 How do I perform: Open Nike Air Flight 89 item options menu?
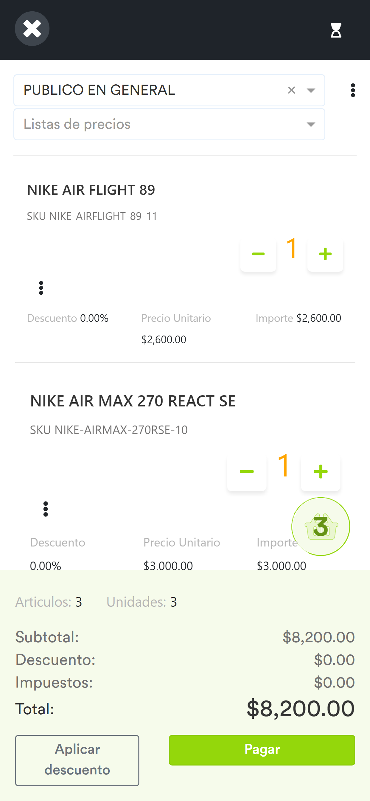41,288
